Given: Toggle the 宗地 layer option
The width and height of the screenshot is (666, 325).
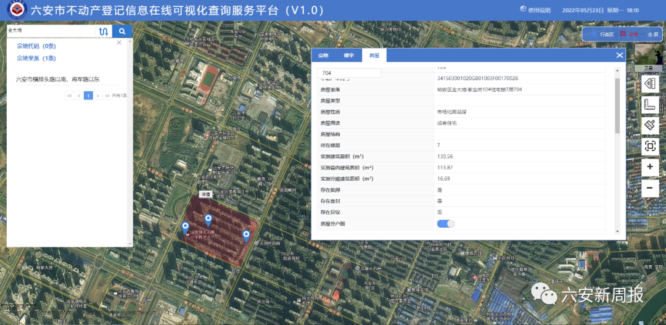Looking at the screenshot, I should pyautogui.click(x=630, y=35).
